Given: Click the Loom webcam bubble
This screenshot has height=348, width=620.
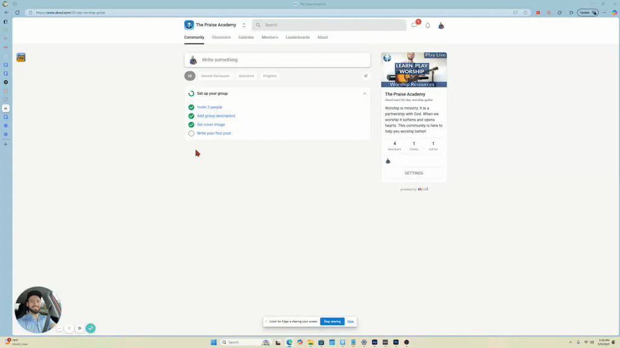Looking at the screenshot, I should pos(38,310).
